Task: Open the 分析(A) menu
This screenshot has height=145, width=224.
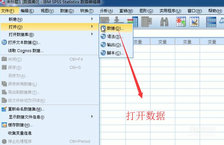Action: [106, 11]
